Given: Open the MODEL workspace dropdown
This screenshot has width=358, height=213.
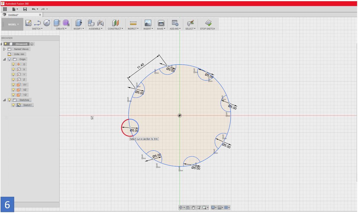Looking at the screenshot, I should coord(13,24).
